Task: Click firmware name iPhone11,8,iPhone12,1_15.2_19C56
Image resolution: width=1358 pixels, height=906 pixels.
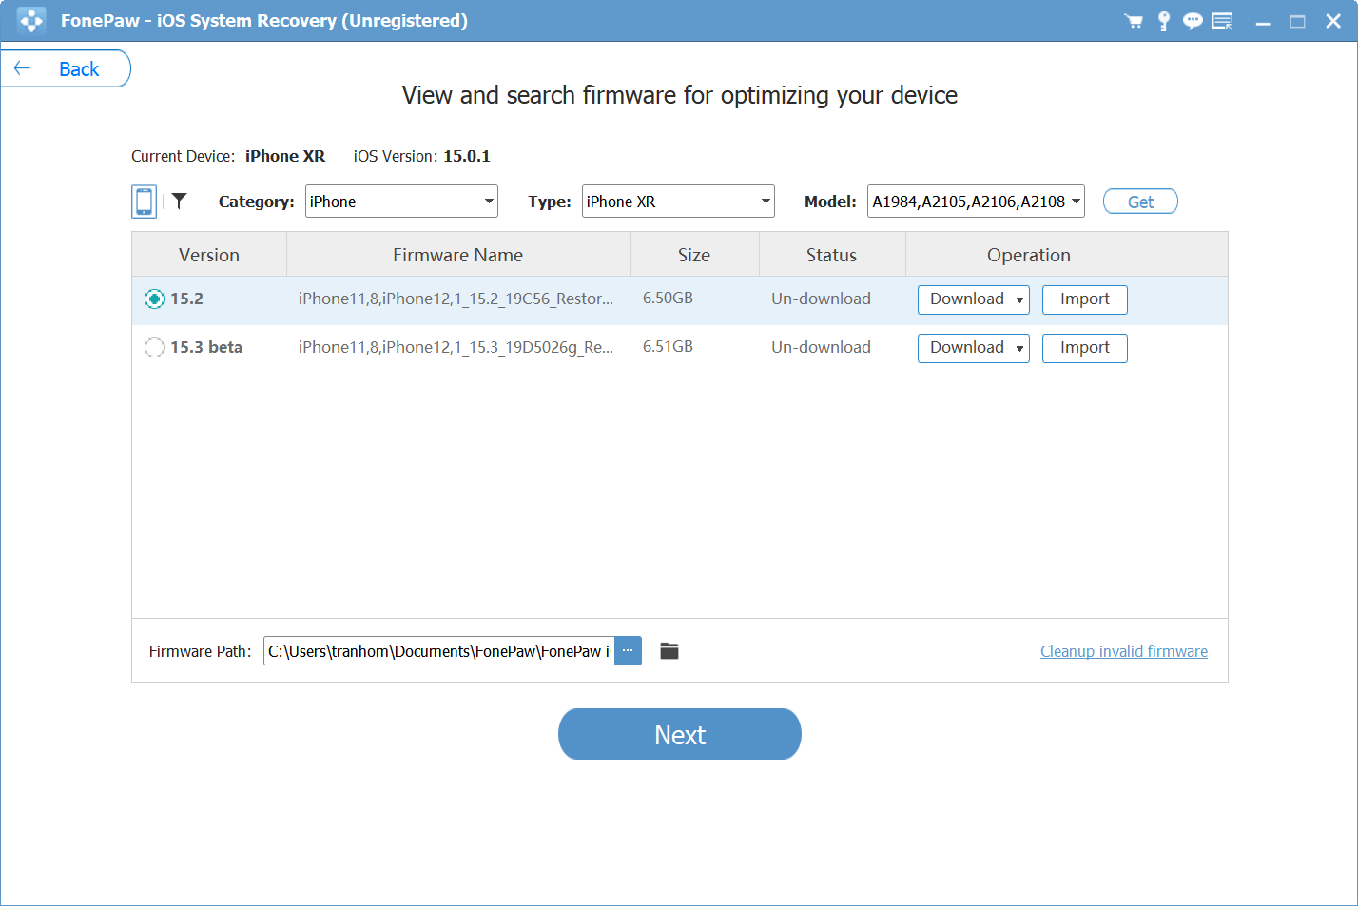Action: pyautogui.click(x=456, y=299)
